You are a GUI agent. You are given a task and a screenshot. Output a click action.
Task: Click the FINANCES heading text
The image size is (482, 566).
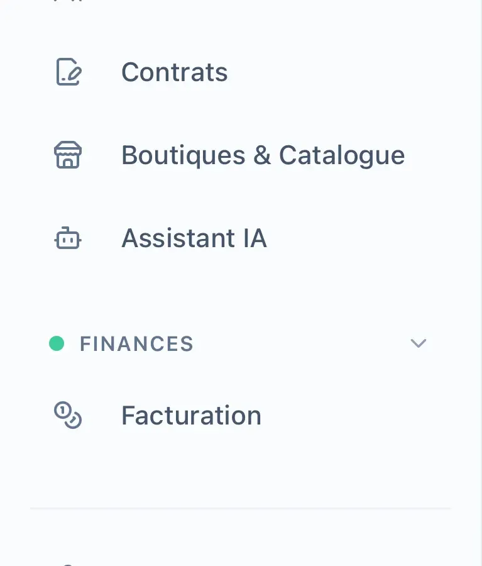point(136,343)
